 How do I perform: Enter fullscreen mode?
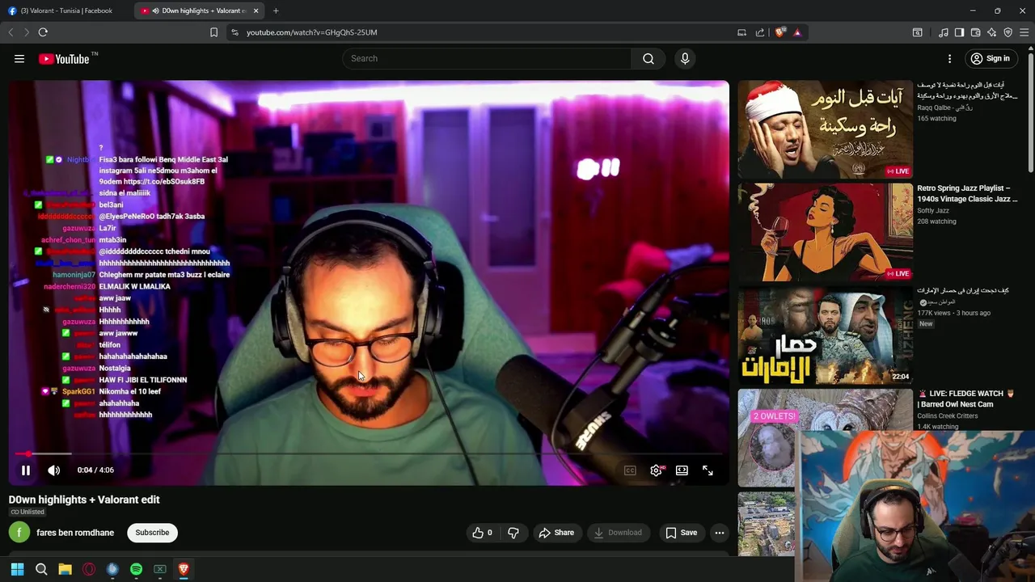coord(708,470)
